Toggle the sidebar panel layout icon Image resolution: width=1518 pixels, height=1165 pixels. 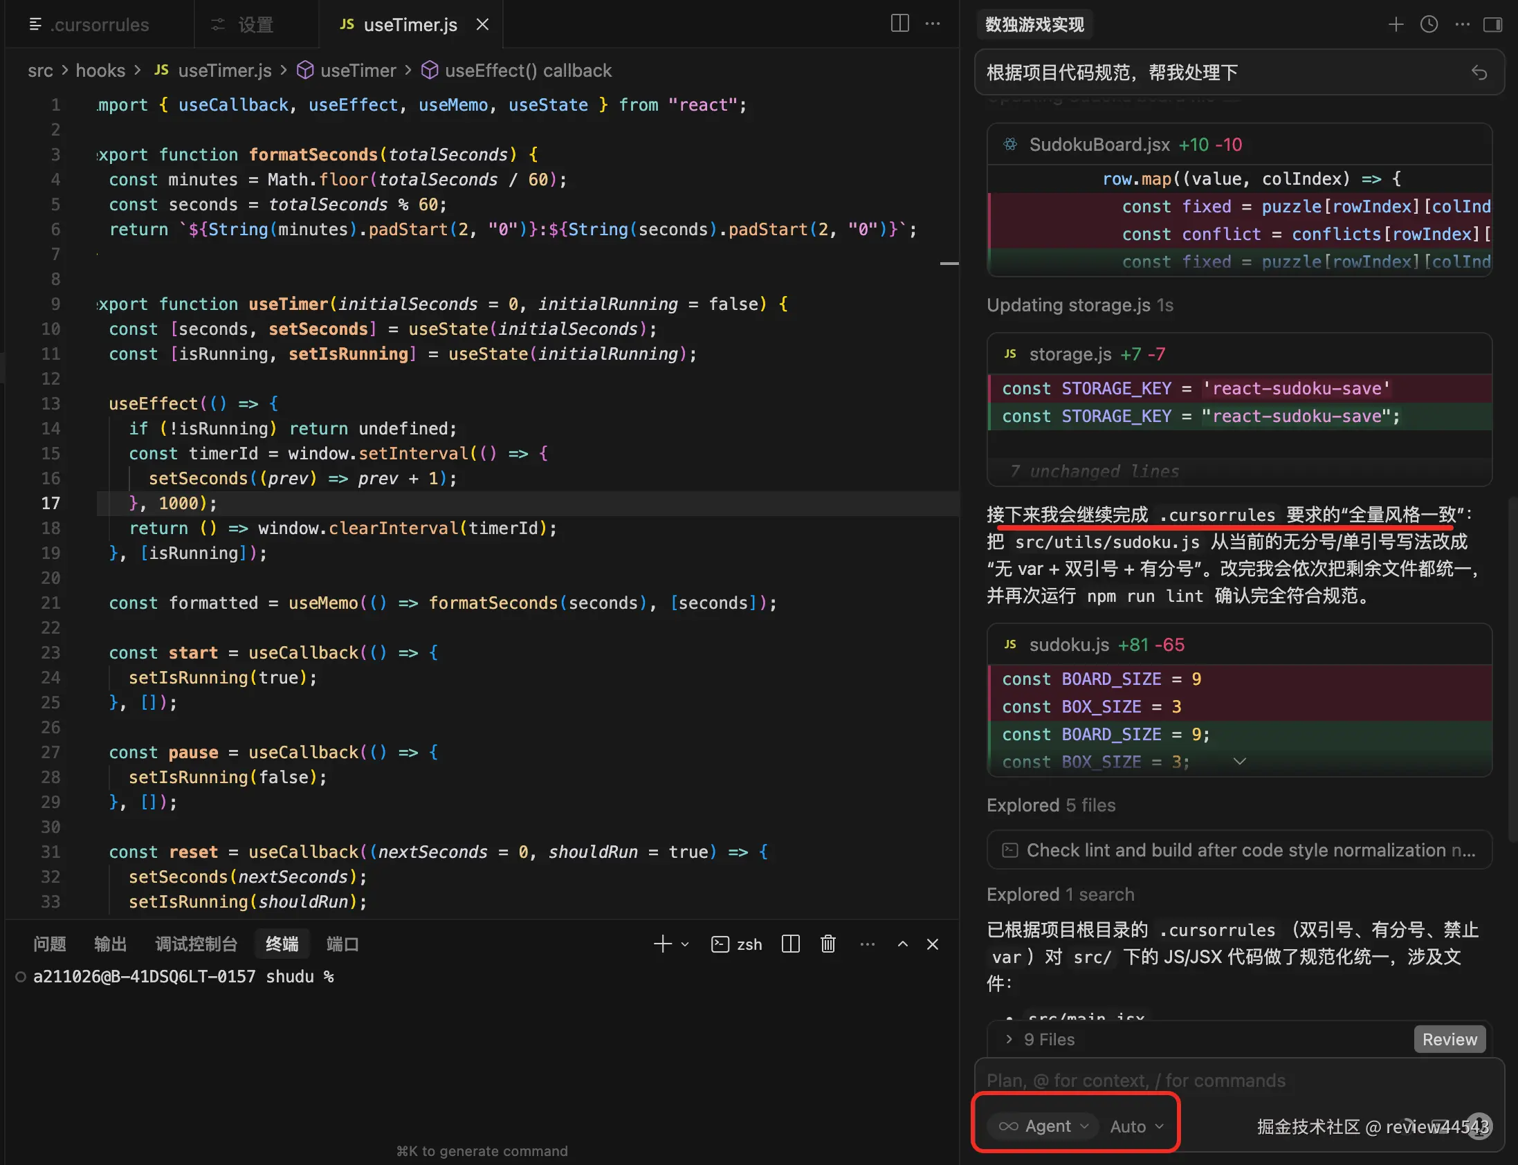click(x=1492, y=24)
